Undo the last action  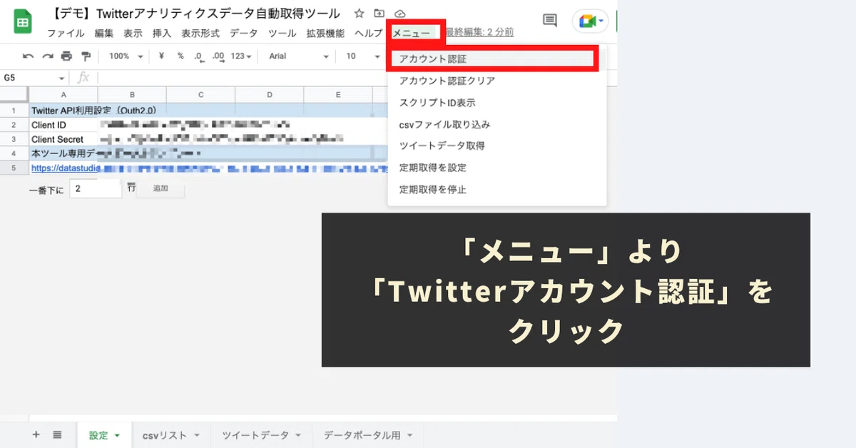pos(28,56)
